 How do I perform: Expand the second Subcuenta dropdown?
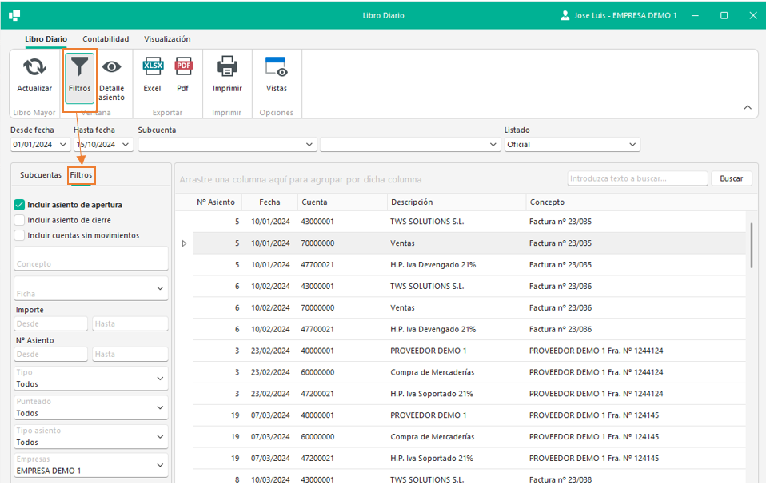click(493, 145)
